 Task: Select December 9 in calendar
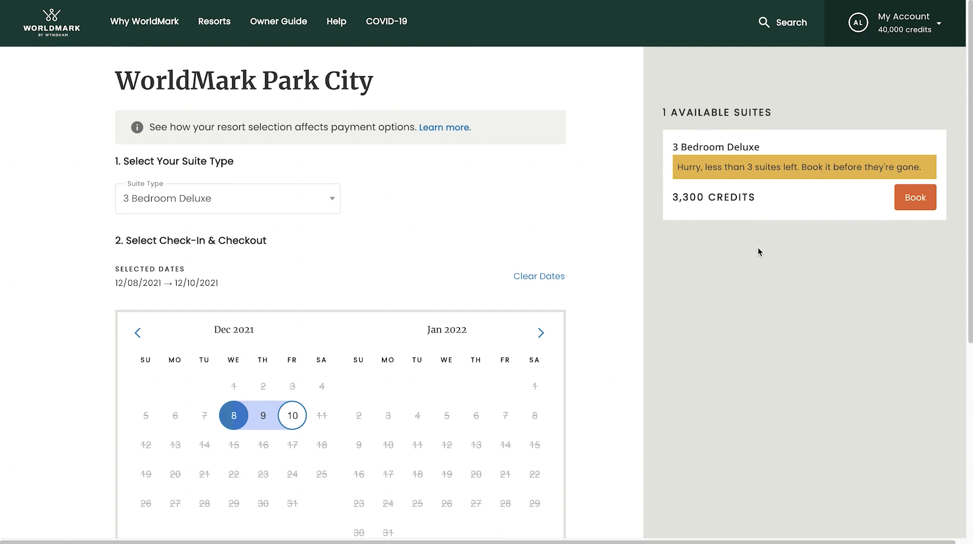263,415
